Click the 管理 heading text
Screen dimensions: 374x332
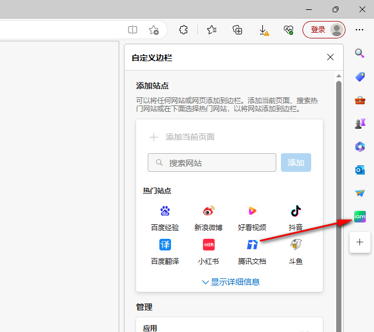point(144,307)
